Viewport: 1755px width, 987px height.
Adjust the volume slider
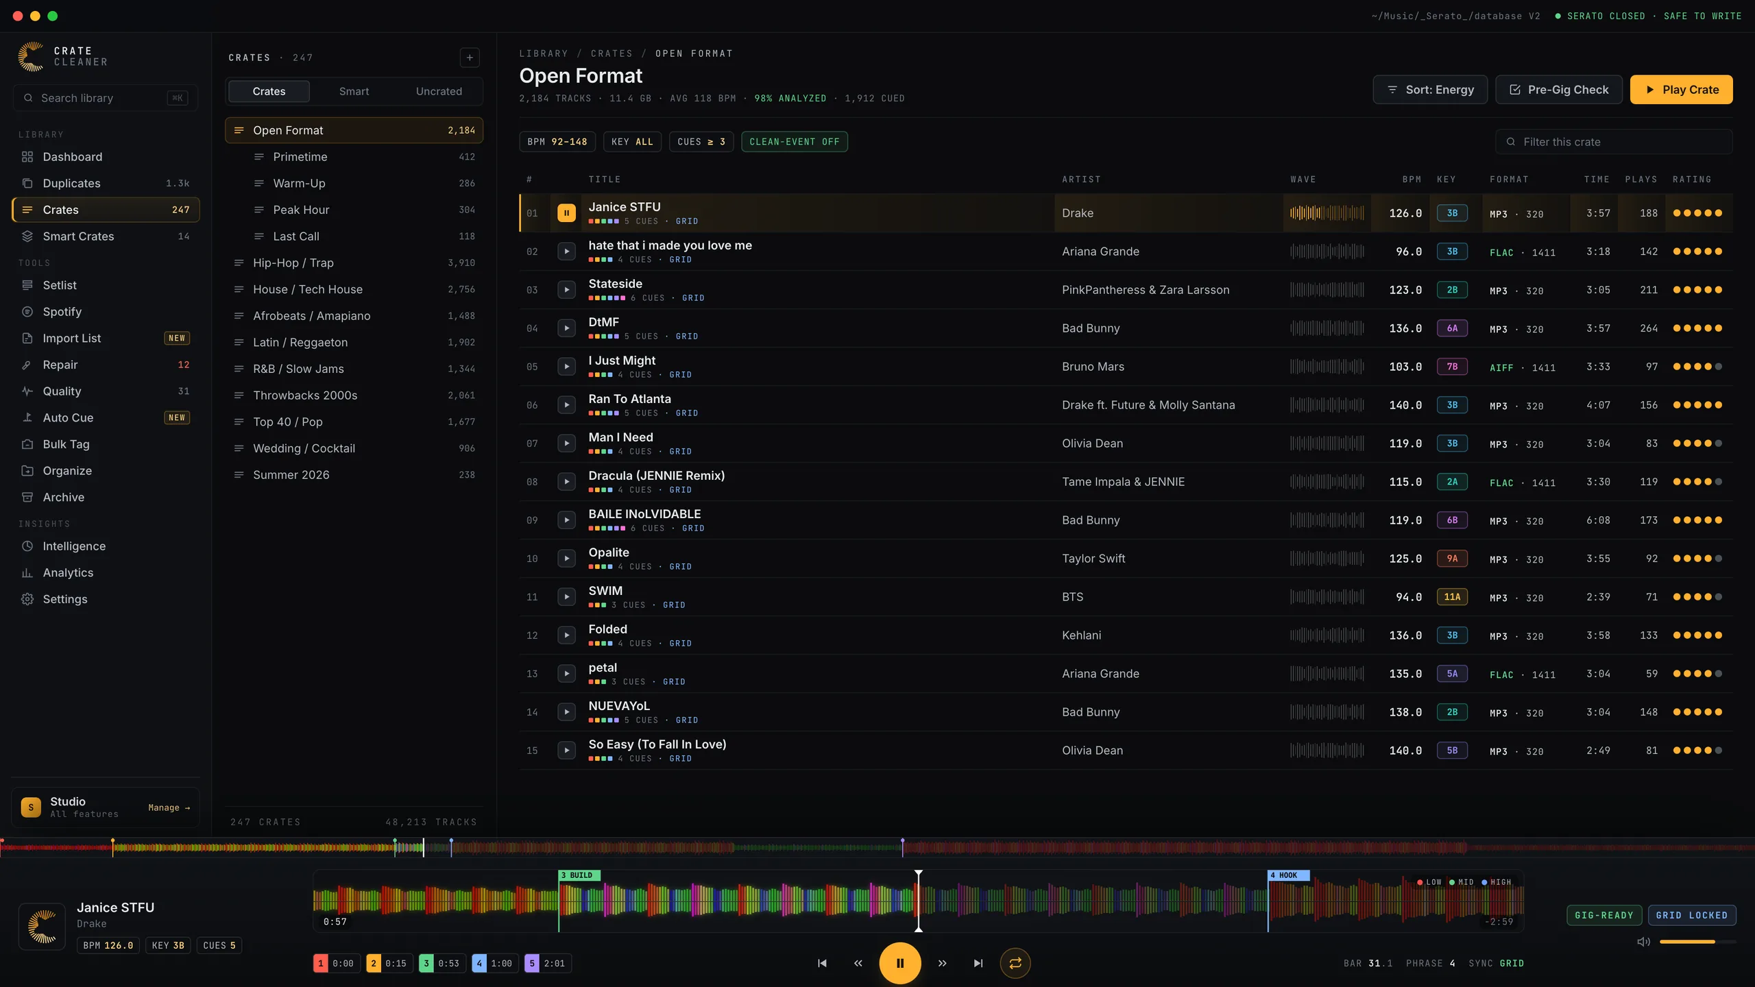coord(1697,942)
